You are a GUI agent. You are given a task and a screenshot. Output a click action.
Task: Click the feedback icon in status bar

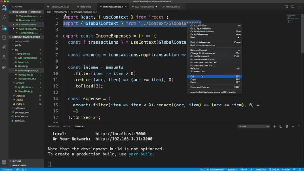[x=294, y=169]
